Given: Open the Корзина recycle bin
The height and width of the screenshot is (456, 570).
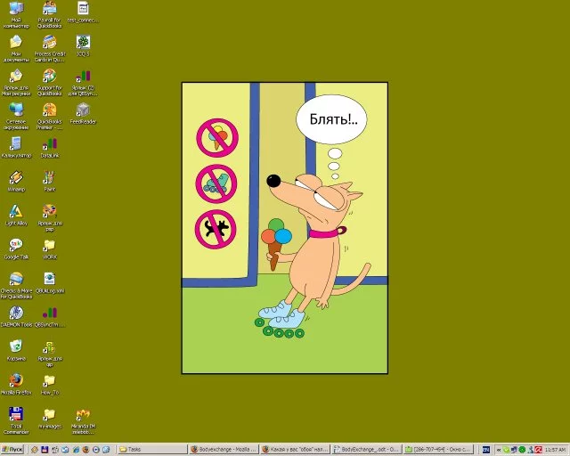Looking at the screenshot, I should pyautogui.click(x=16, y=351).
